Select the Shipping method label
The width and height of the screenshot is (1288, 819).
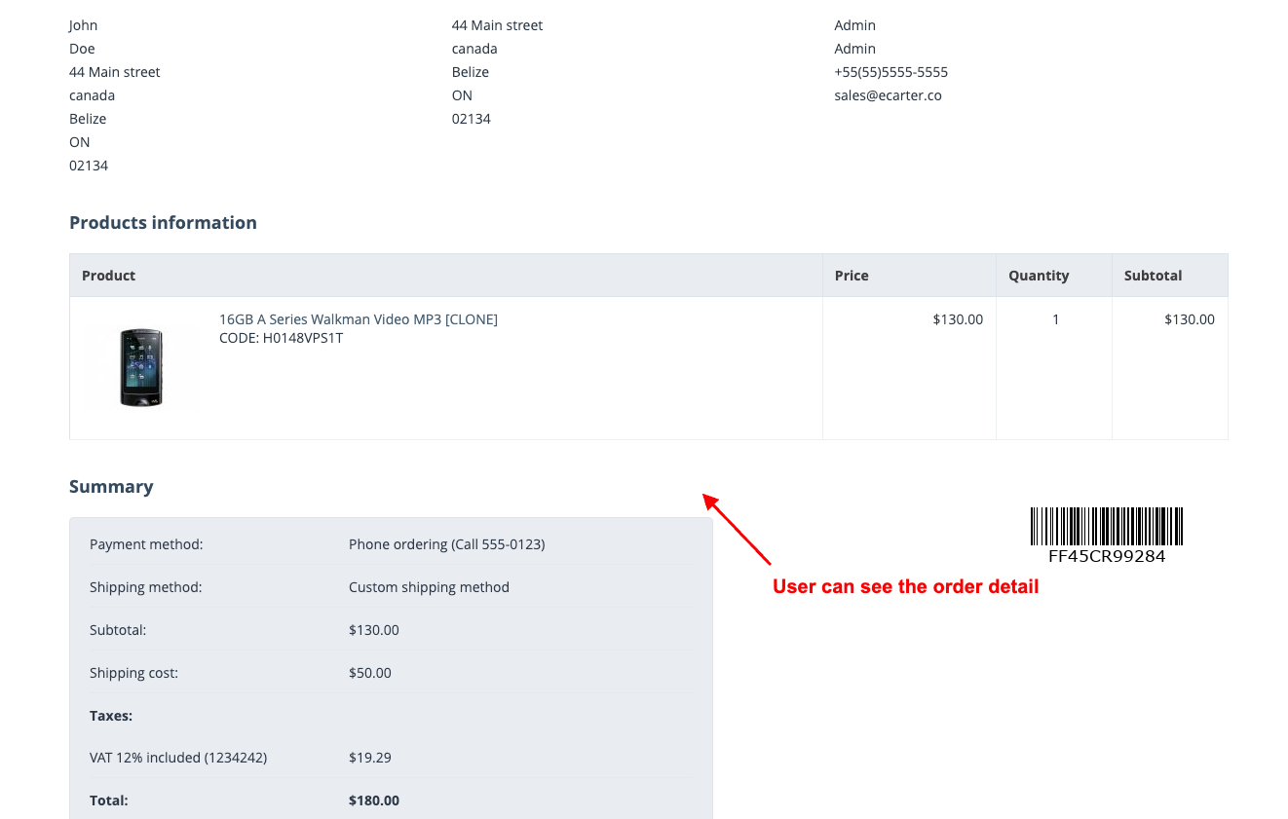[146, 587]
